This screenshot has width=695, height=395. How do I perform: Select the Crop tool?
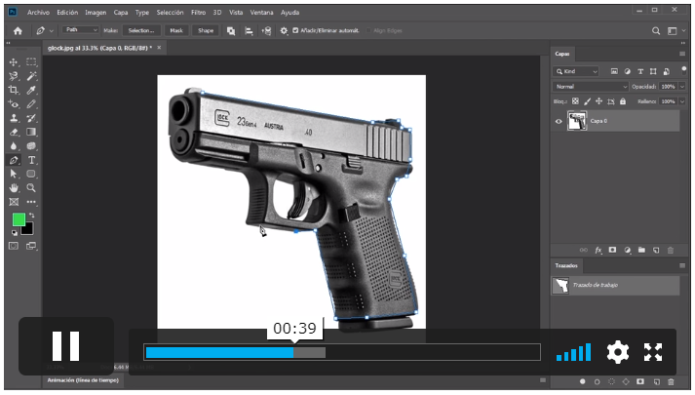point(14,90)
